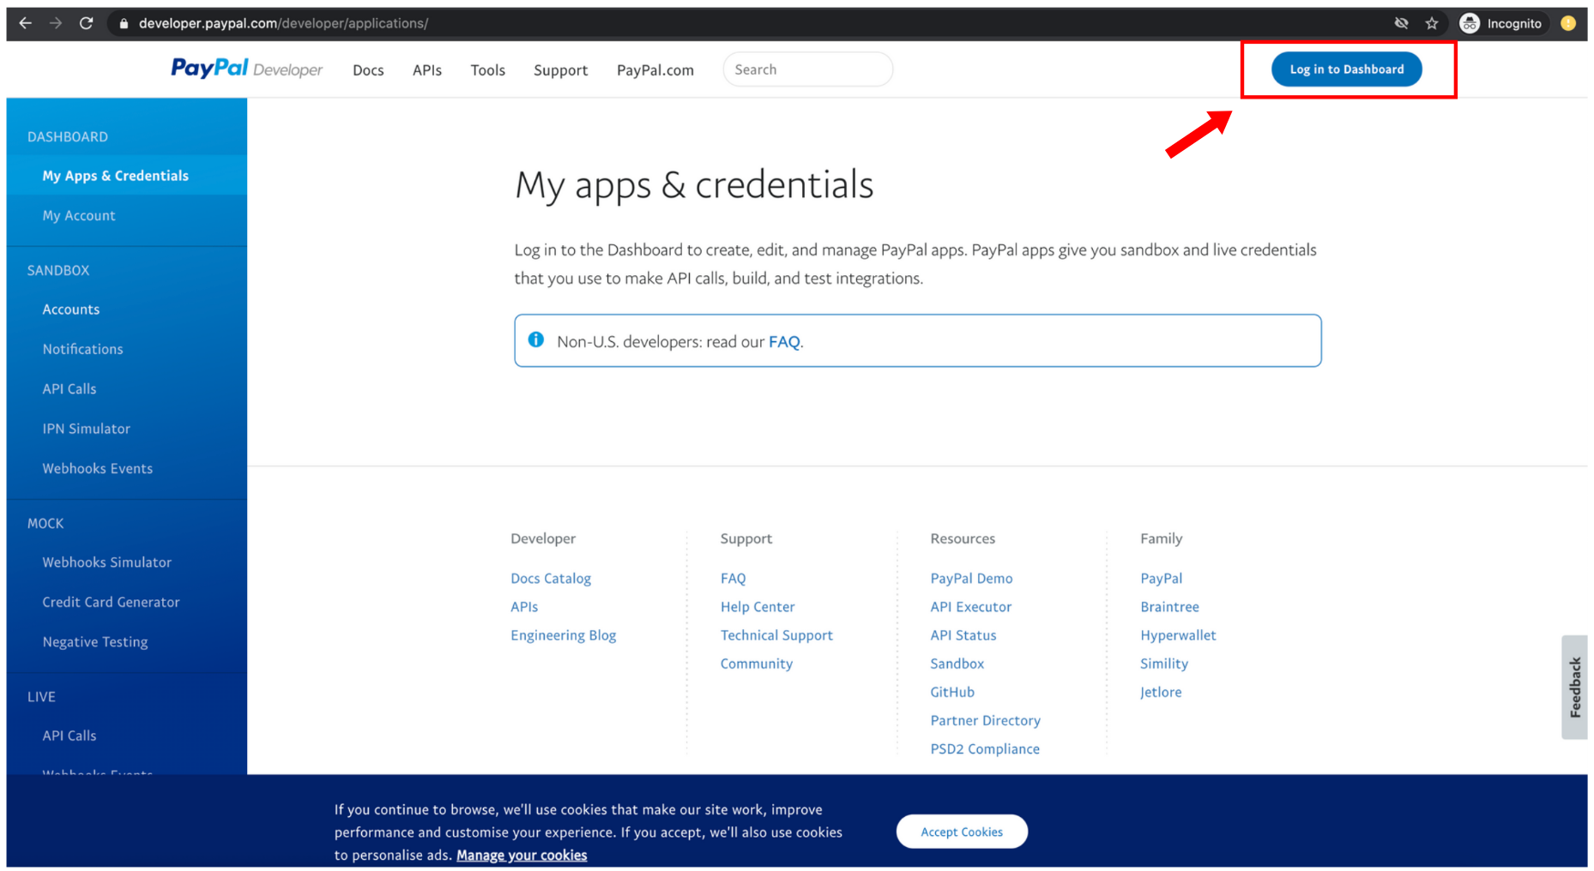Screen dimensions: 1594x871
Task: Open PayPal Demo footer link
Action: pyautogui.click(x=971, y=579)
